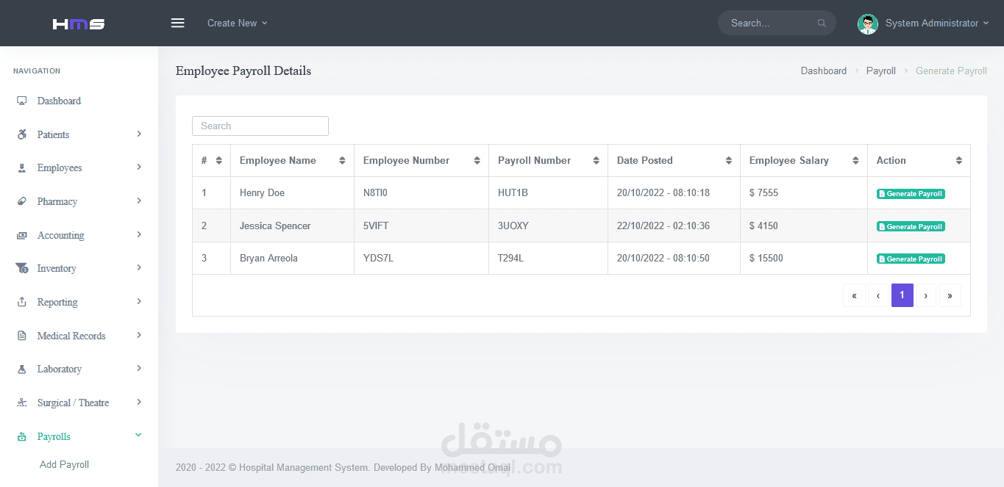Viewport: 1004px width, 487px height.
Task: Generate Payroll for Henry Doe
Action: tap(911, 194)
